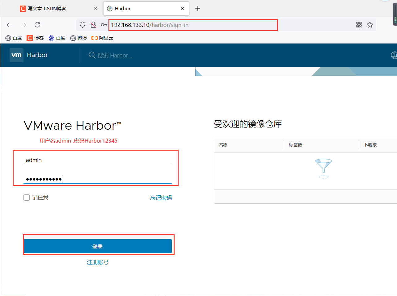Open the 百度 paw-icon bookmark
This screenshot has height=296, width=397.
click(57, 38)
